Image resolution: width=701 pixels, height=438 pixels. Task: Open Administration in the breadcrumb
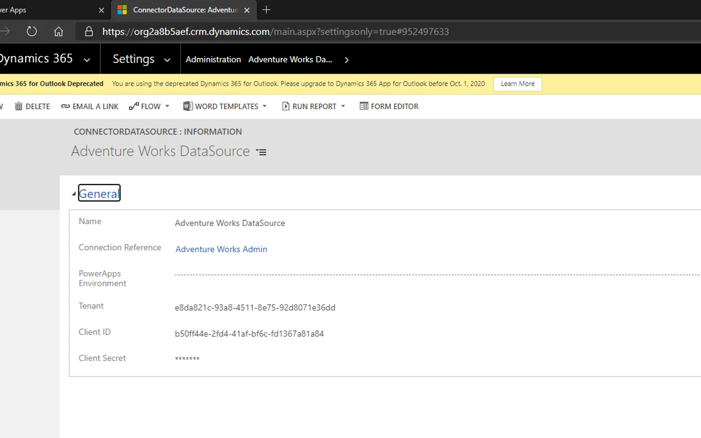[213, 60]
